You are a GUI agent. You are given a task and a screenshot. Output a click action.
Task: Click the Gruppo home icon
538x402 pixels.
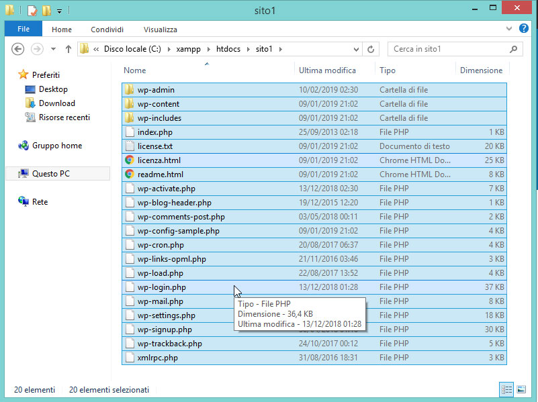pyautogui.click(x=24, y=146)
